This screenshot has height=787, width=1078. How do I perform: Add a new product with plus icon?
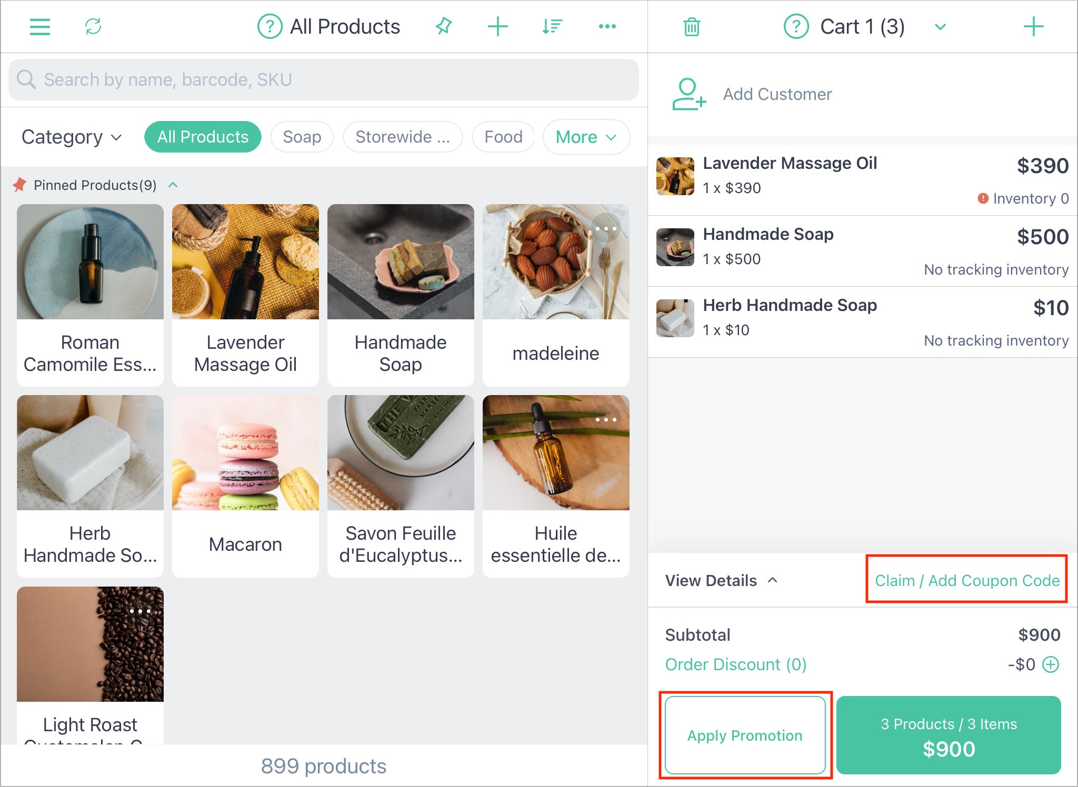point(497,26)
